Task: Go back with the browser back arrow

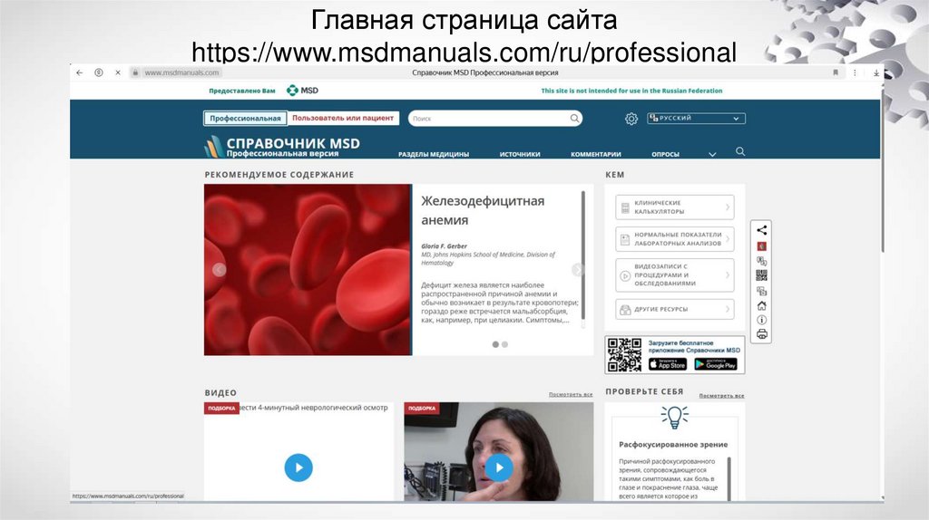Action: tap(80, 72)
